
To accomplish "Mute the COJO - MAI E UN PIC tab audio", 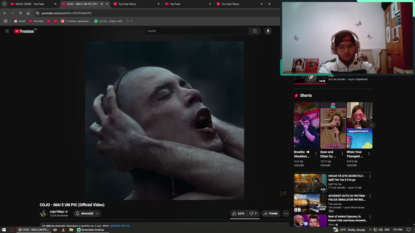I will (x=102, y=4).
